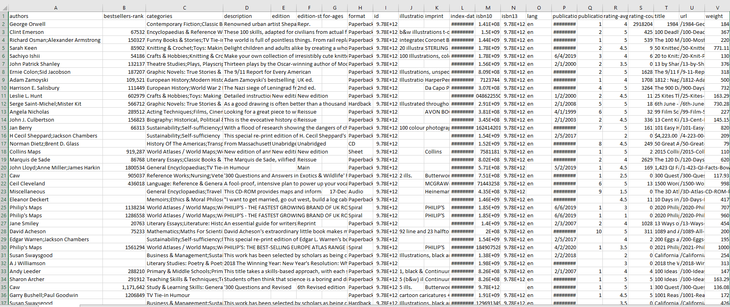Click the 'weight' header cell

coord(717,16)
